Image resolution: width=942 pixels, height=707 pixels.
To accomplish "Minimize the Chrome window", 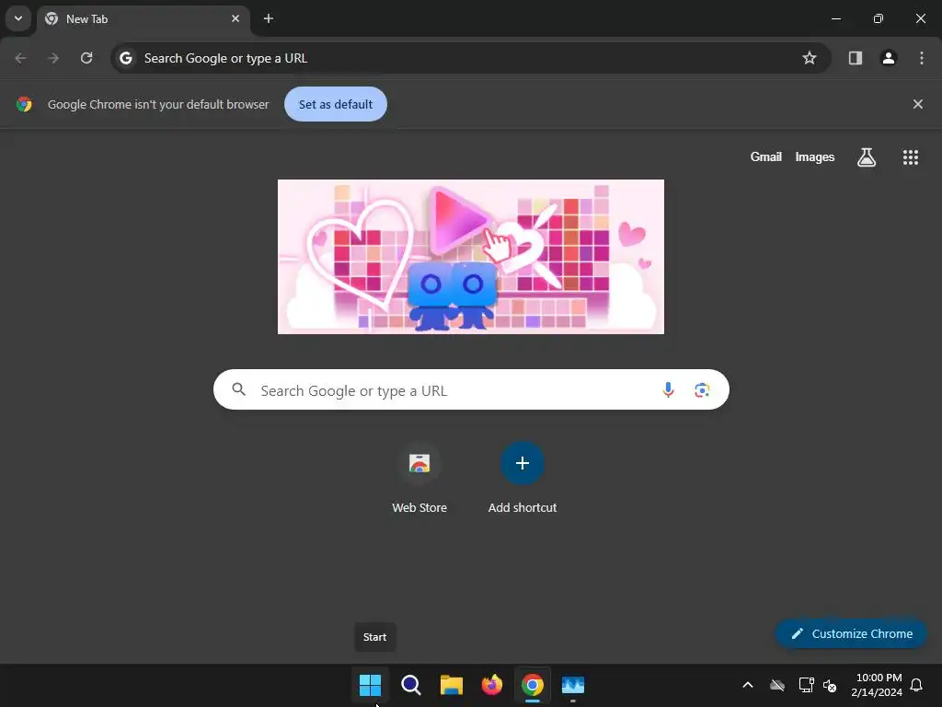I will tap(835, 18).
